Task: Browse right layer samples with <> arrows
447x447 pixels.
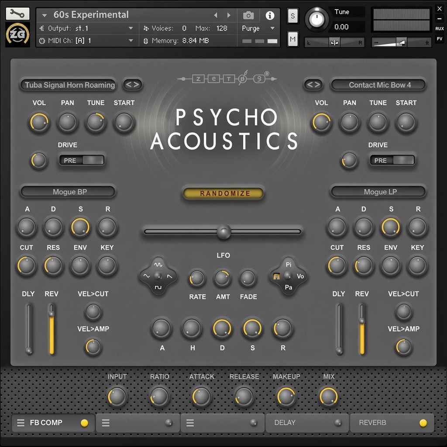Action: 313,85
